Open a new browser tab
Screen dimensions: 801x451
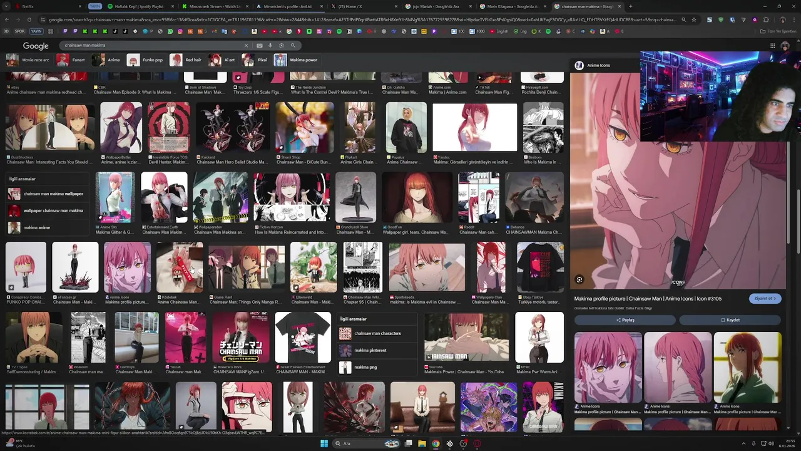(630, 6)
